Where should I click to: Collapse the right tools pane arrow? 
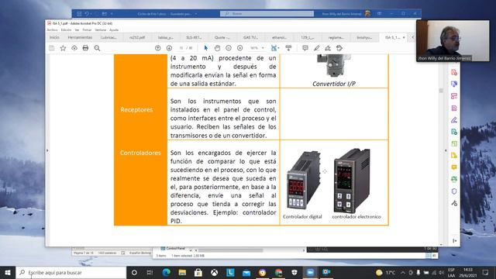446,150
